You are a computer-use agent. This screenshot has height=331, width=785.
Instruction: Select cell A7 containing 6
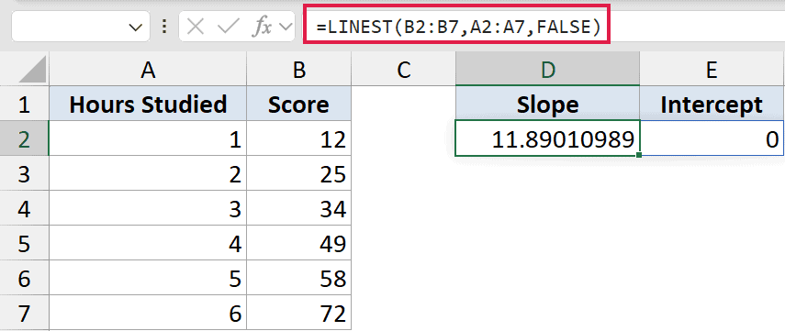click(148, 313)
